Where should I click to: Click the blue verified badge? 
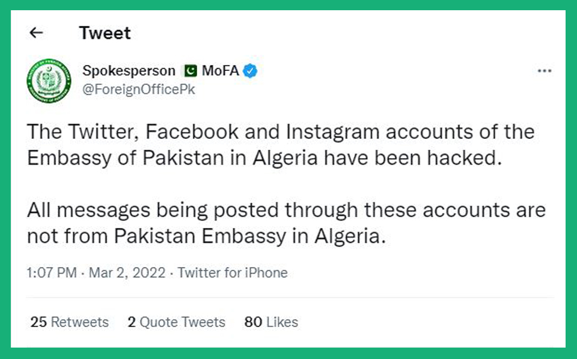(x=250, y=71)
